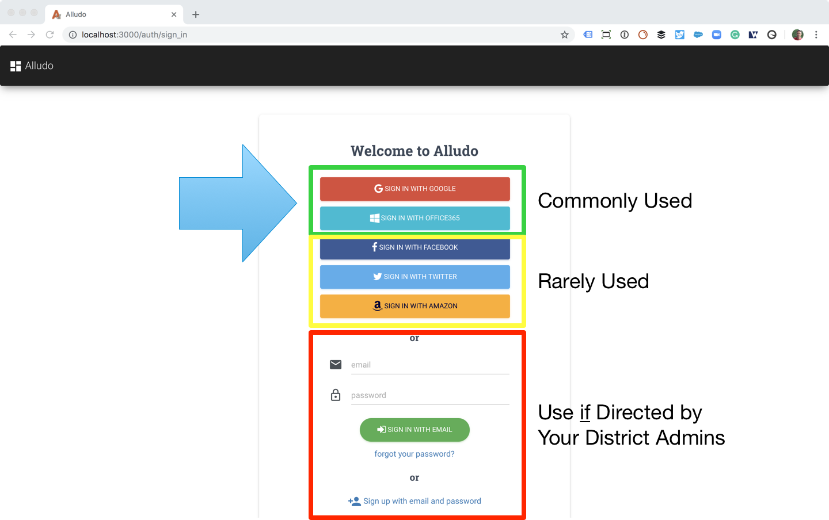Open the Chrome three-dot menu
This screenshot has width=829, height=520.
click(816, 35)
